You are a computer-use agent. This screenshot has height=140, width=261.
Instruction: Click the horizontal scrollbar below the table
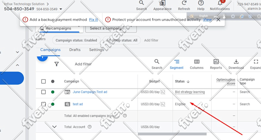[x=172, y=134]
